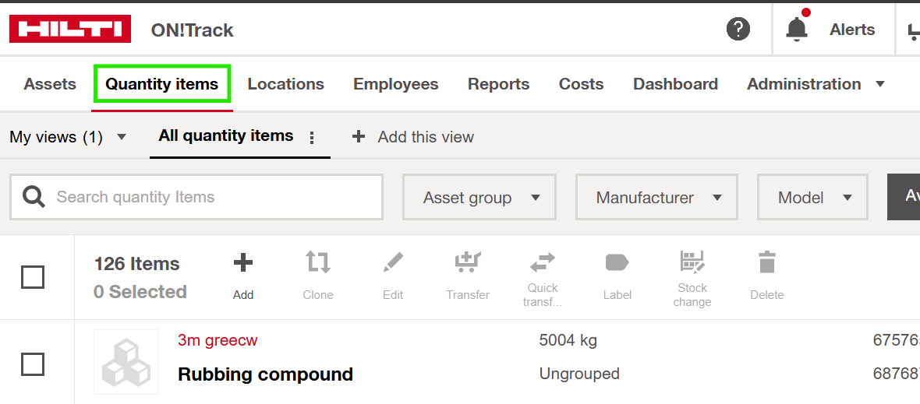The height and width of the screenshot is (404, 920).
Task: Click the Add plus icon
Action: (x=243, y=262)
